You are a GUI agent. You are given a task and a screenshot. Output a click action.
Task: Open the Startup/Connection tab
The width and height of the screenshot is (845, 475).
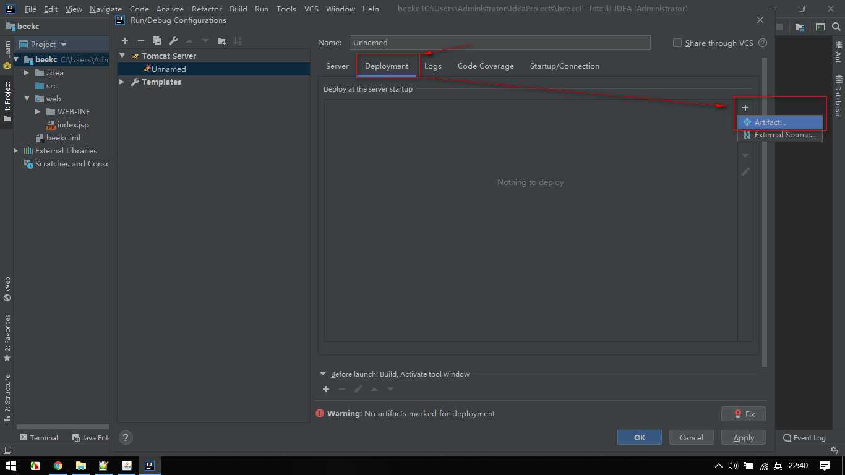click(565, 66)
